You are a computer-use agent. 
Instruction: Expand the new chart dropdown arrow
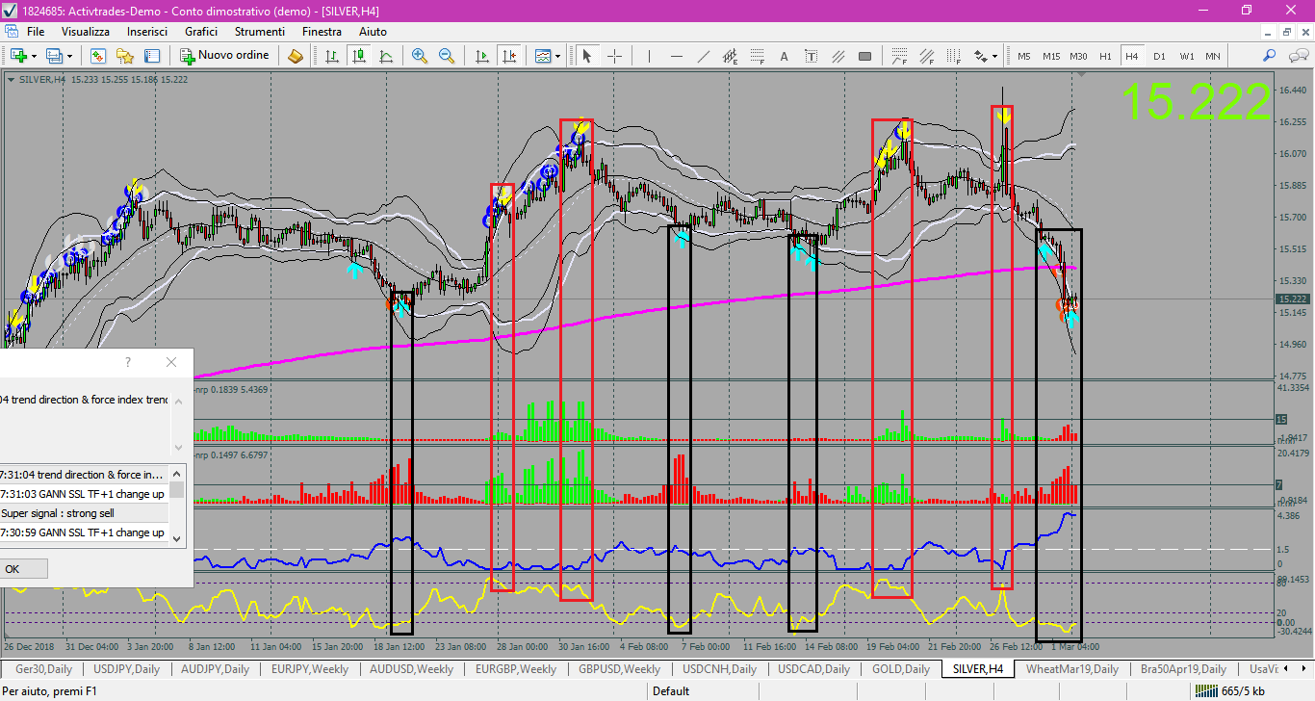34,56
